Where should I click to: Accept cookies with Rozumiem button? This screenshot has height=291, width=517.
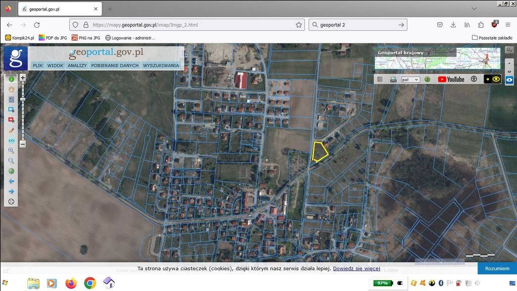(497, 268)
